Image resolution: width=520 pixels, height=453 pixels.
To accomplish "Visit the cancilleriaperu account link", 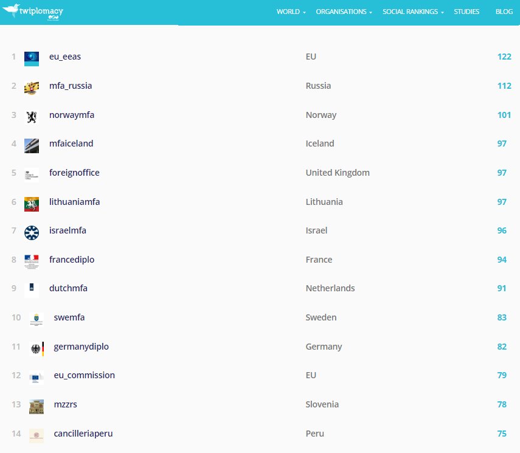I will tap(83, 434).
